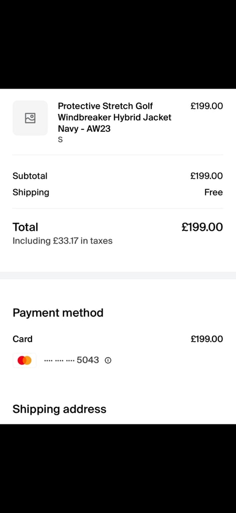Click the product image placeholder icon
The height and width of the screenshot is (513, 236).
coord(30,118)
